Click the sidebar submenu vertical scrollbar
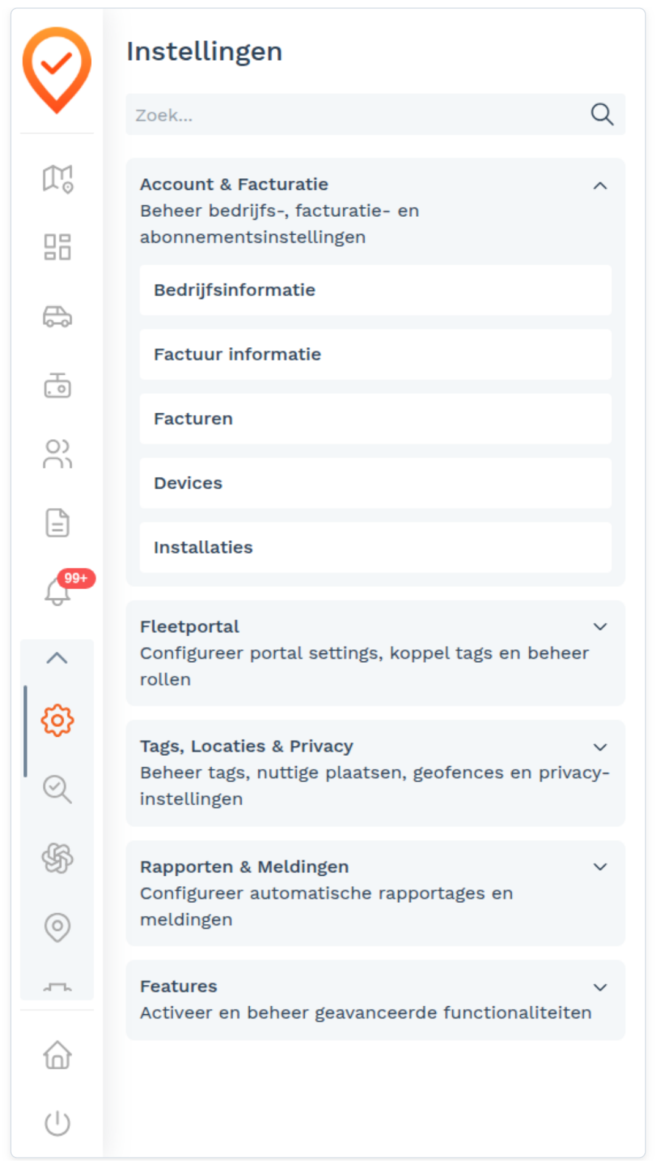This screenshot has height=1171, width=656. (25, 731)
